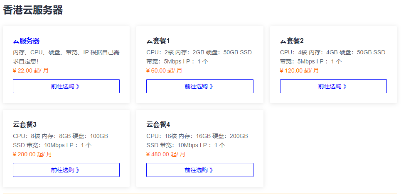Open the 云服务器 title link
401x194 pixels.
point(26,41)
